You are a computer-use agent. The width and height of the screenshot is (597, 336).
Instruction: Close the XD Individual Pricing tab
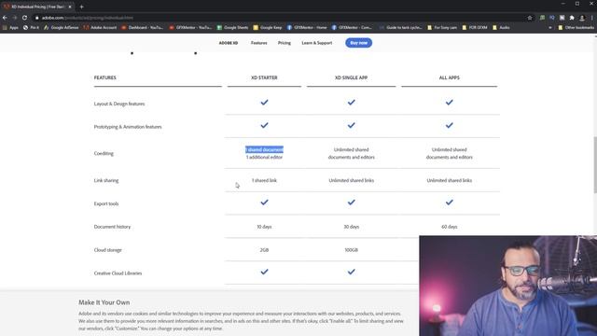pyautogui.click(x=70, y=7)
